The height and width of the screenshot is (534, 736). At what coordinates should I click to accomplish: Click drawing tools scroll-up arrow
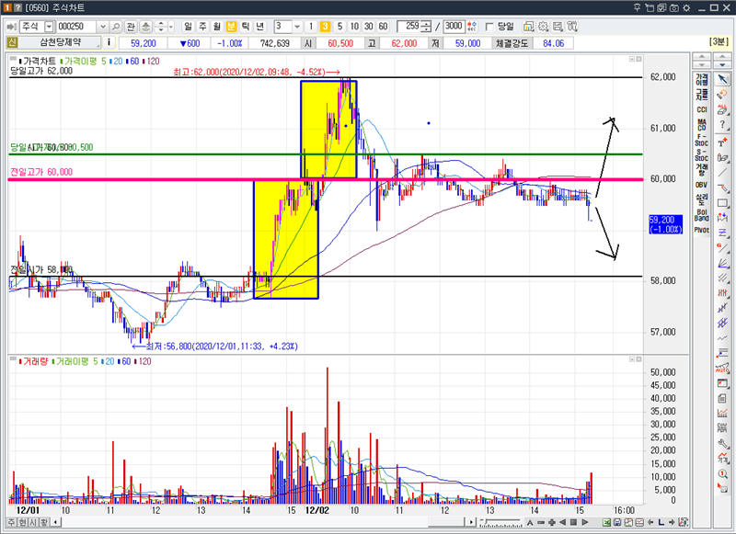pyautogui.click(x=723, y=57)
